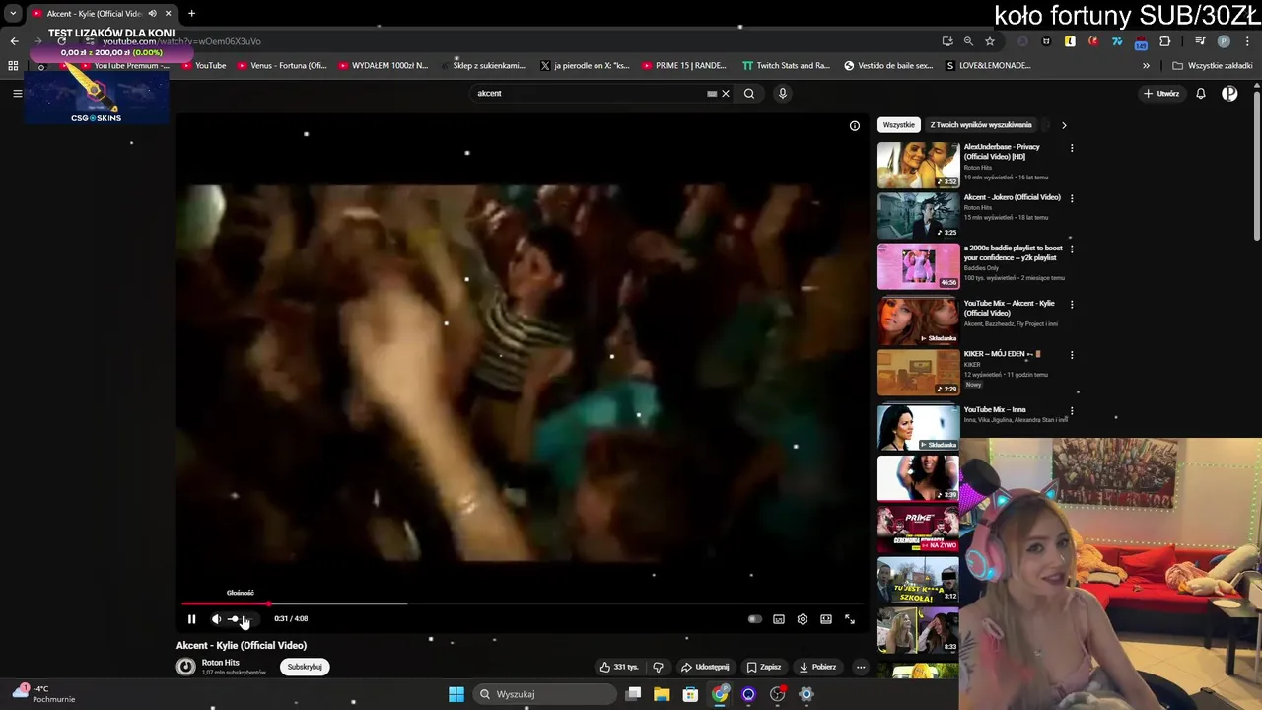1262x710 pixels.
Task: Open YouTube notifications bell
Action: click(1201, 94)
